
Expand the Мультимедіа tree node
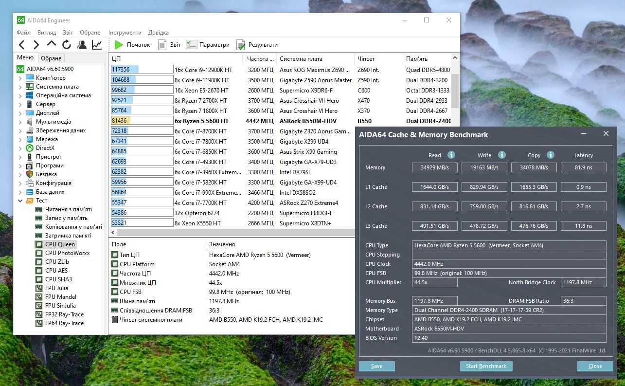click(20, 122)
